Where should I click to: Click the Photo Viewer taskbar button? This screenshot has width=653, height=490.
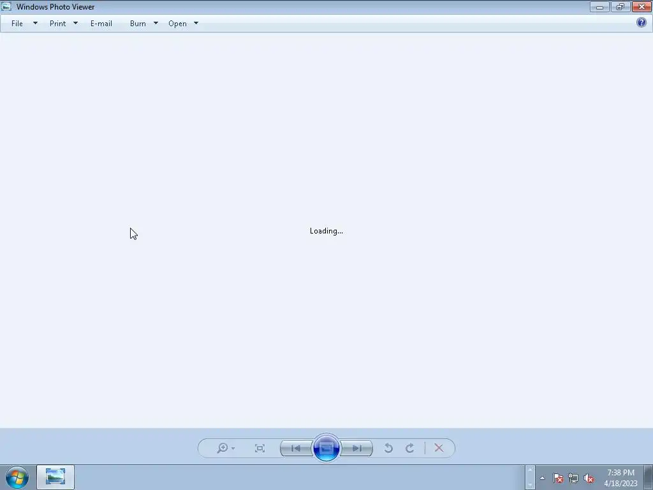point(55,477)
